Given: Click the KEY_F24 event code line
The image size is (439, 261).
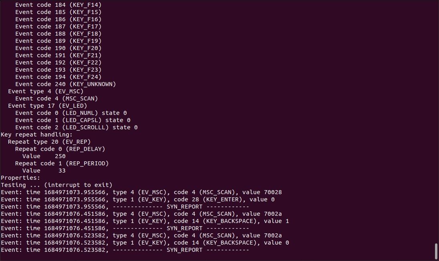Looking at the screenshot, I should pos(58,77).
